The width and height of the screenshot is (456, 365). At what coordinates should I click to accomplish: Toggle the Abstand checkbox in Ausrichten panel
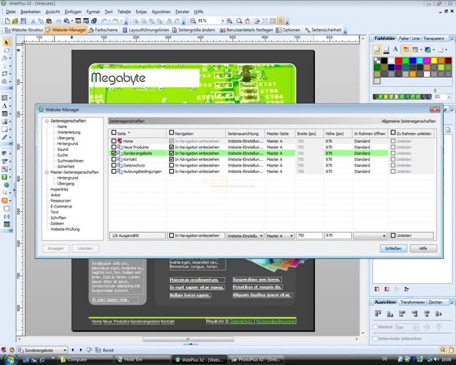point(376,326)
